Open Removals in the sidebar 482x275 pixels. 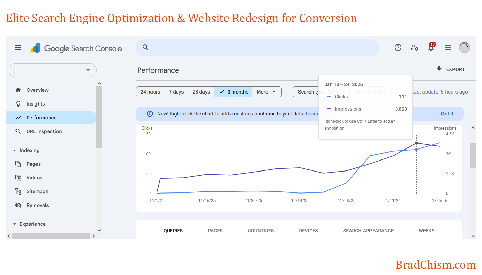(x=38, y=205)
